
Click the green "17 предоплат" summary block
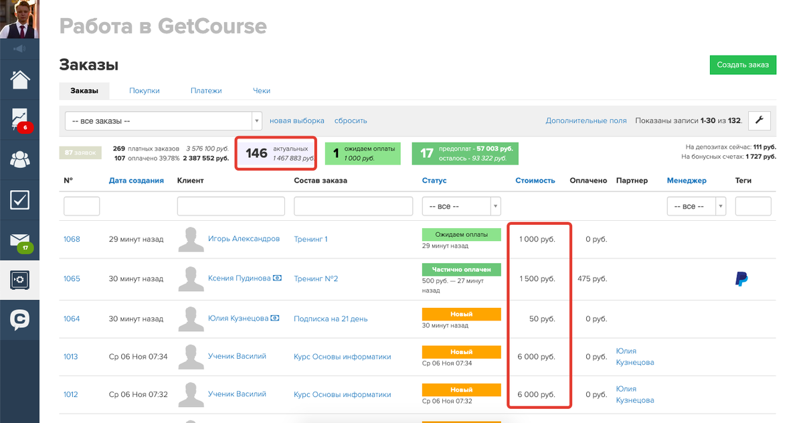tap(466, 153)
